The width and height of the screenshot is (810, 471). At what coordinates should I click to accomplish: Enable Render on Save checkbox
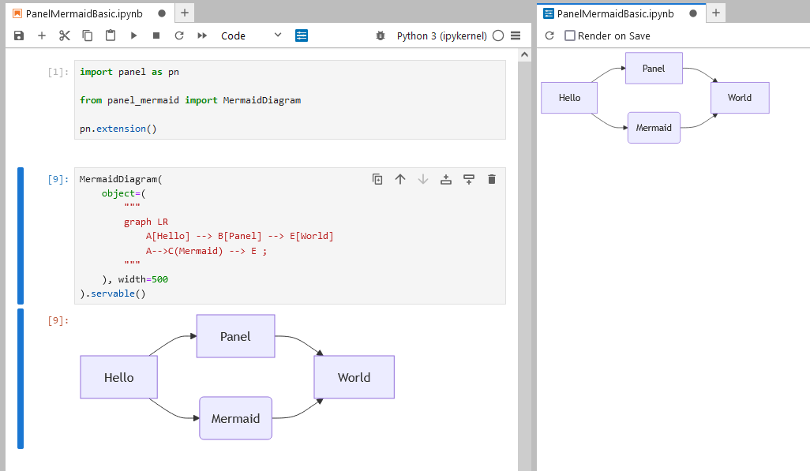(x=570, y=36)
